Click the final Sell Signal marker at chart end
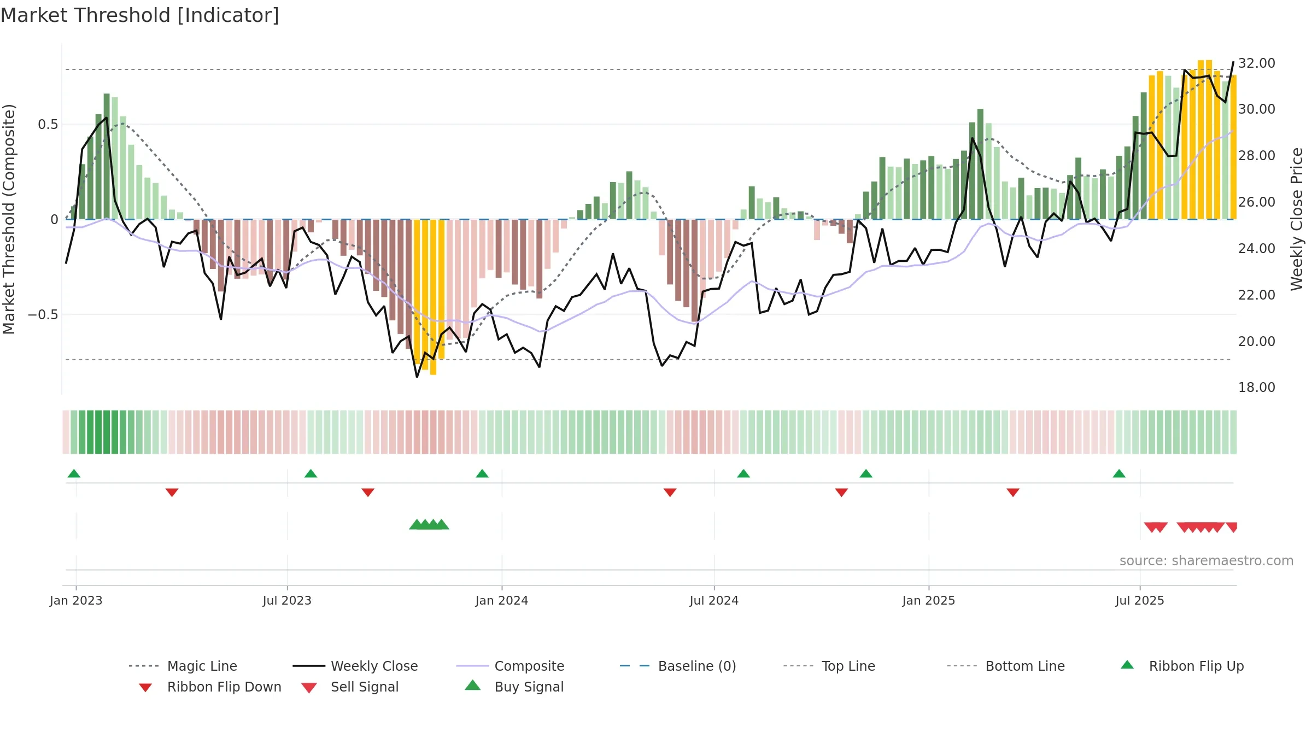This screenshot has height=738, width=1312. [1232, 528]
